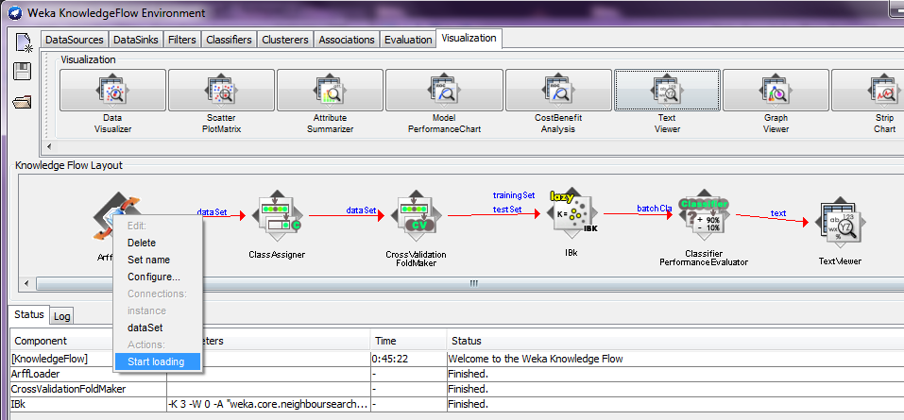Screen dimensions: 904x420
Task: Choose Configure... in the context menu
Action: pos(154,277)
